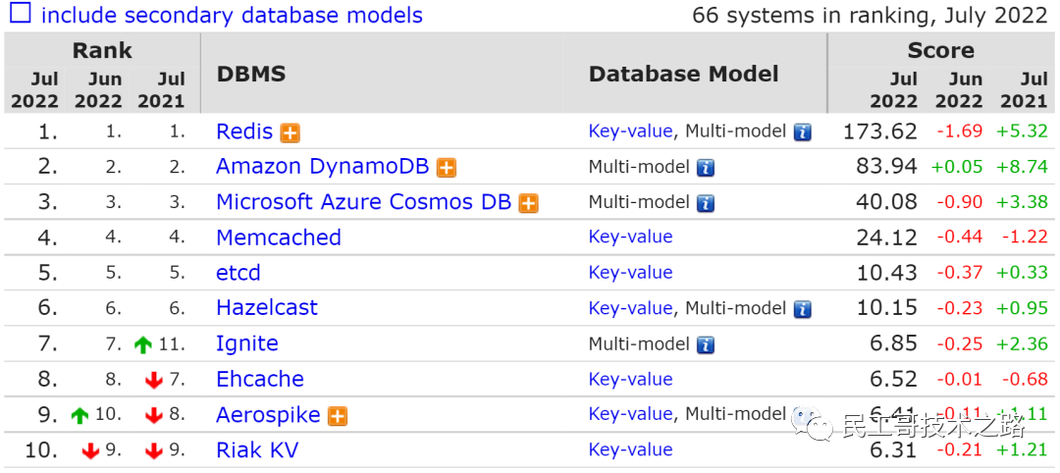Open the Riak KV DBMS link
The image size is (1060, 473).
click(x=257, y=450)
